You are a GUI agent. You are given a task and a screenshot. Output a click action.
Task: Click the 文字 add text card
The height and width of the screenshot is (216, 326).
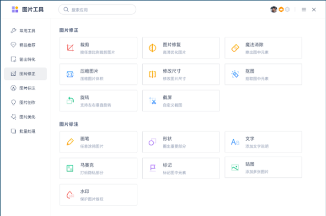pos(263,142)
